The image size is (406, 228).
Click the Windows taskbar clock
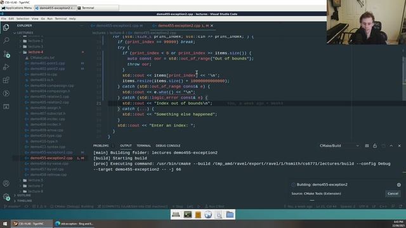point(398,224)
